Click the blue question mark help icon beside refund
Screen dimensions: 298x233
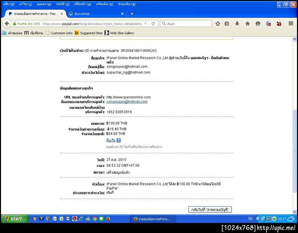tap(119, 141)
